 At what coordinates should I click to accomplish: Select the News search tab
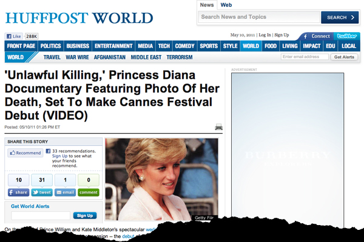click(207, 5)
